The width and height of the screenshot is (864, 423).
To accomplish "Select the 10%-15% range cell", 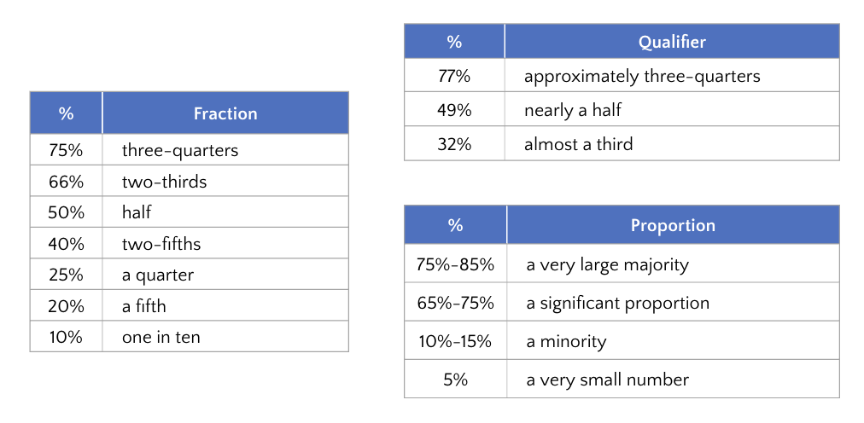I will click(455, 341).
